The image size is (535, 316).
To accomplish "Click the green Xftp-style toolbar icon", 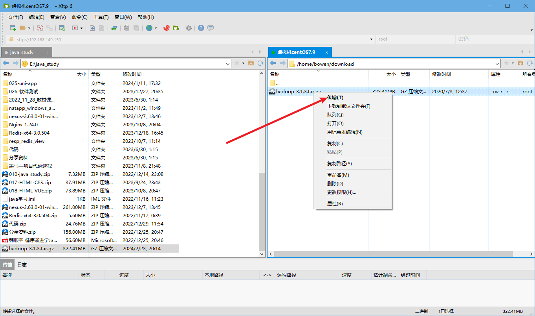I will pyautogui.click(x=176, y=28).
